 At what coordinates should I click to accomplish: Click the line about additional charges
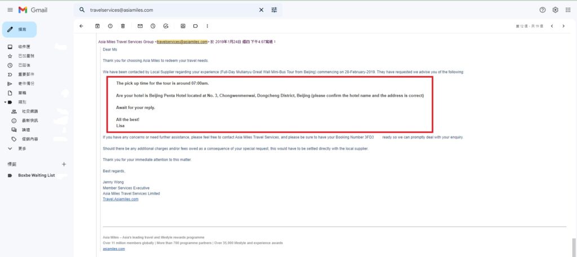pos(236,148)
